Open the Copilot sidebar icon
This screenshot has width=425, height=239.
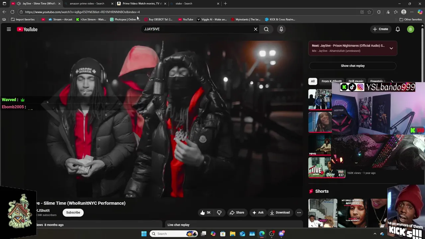420,12
